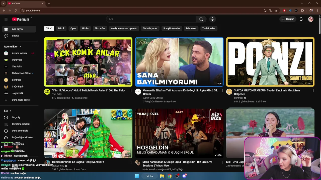Viewport: 321px width, 180px height.
Task: Select the Müzik filter chip
Action: [x=61, y=28]
